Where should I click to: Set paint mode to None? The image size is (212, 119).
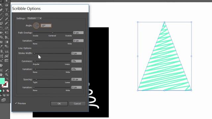pos(8,91)
